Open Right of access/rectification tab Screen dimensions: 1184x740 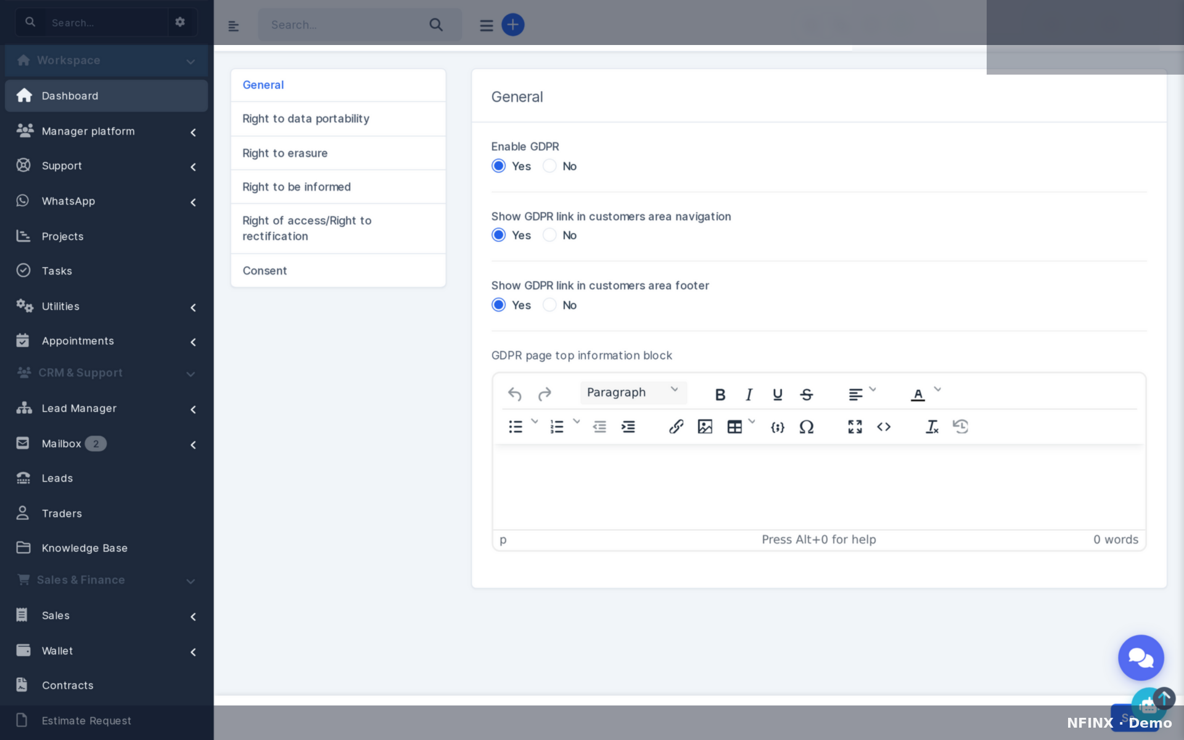coord(338,229)
